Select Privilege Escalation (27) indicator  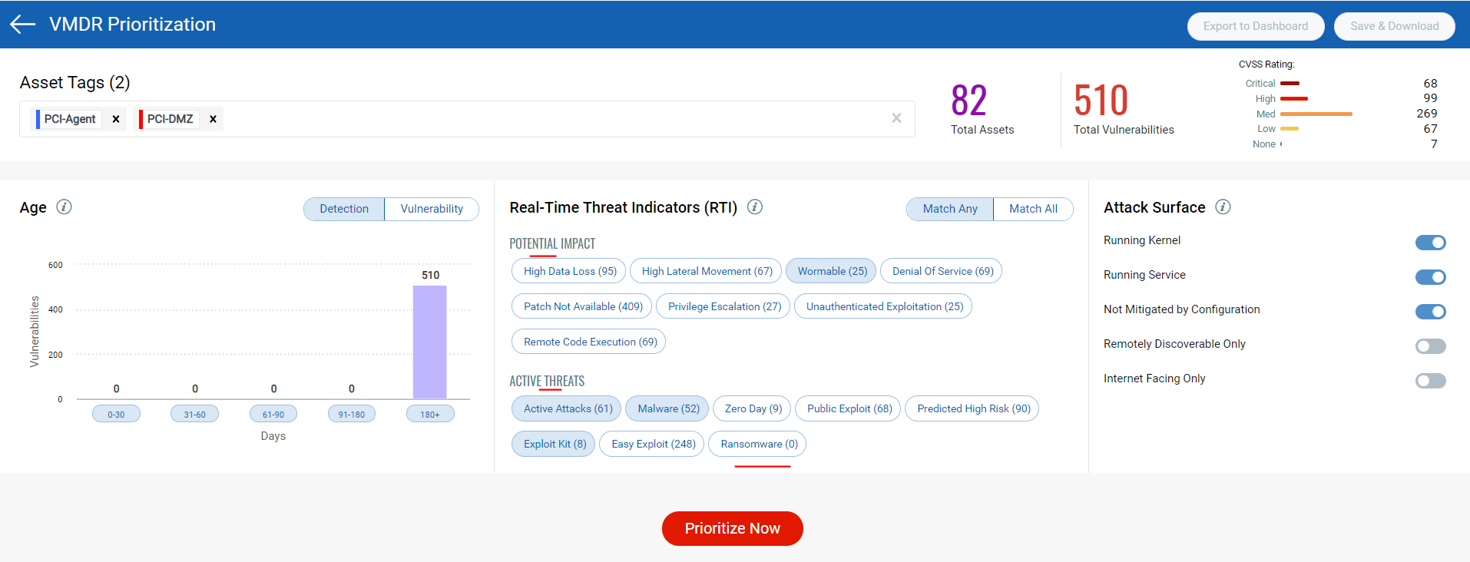point(724,306)
